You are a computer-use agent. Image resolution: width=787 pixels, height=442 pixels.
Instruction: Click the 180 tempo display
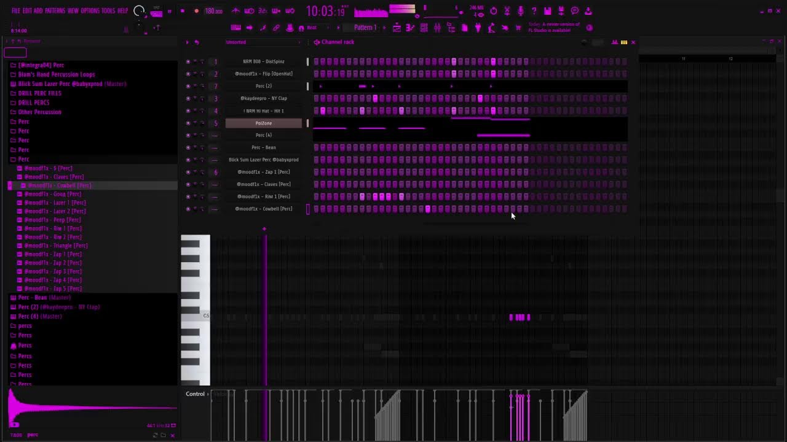214,11
